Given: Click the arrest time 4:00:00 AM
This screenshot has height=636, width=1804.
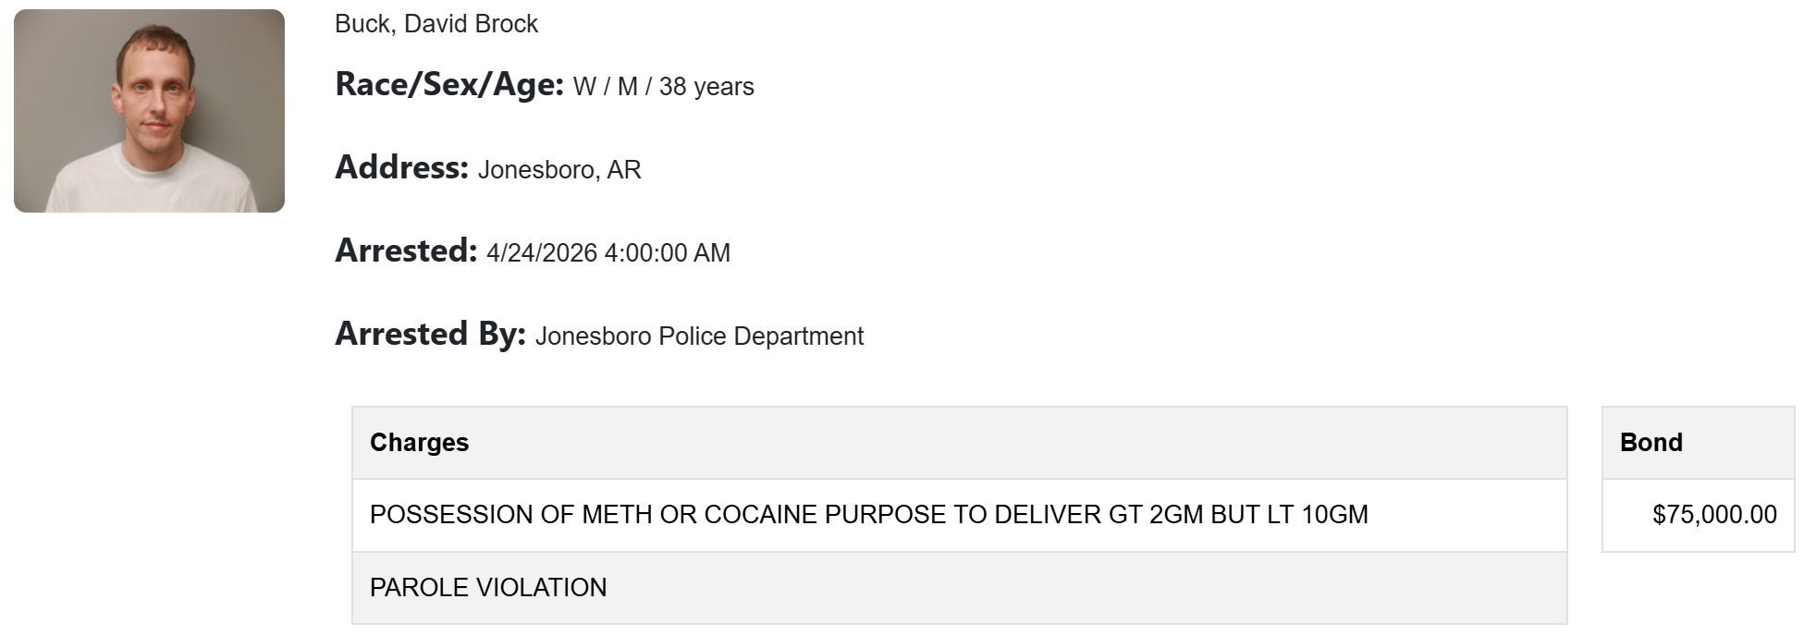Looking at the screenshot, I should click(x=667, y=253).
